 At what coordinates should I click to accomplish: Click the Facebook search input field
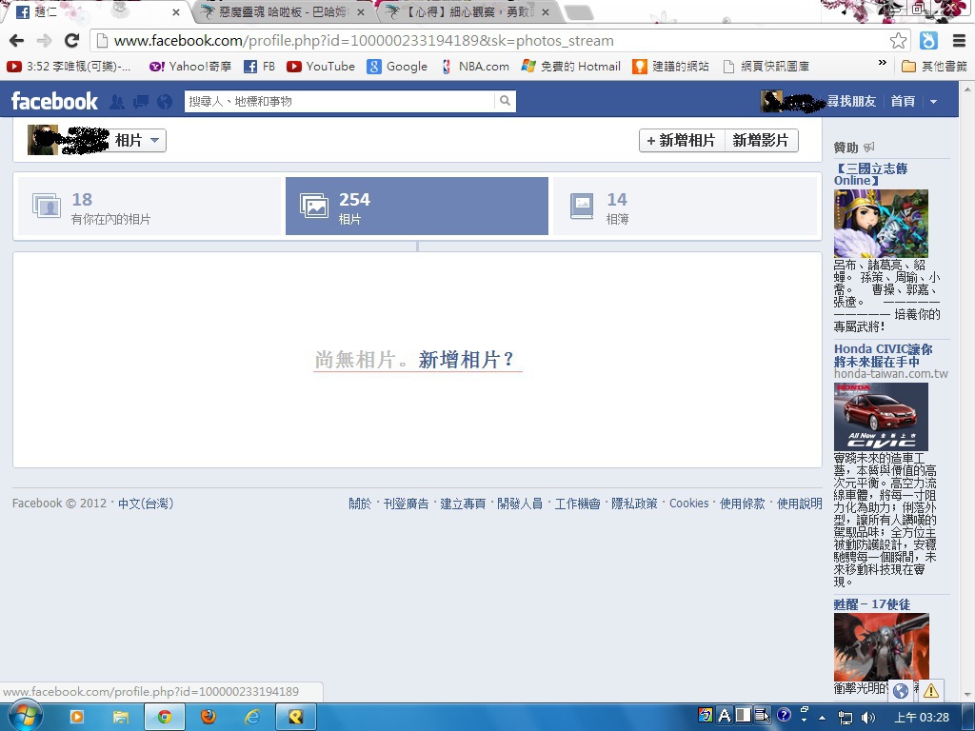tap(340, 101)
